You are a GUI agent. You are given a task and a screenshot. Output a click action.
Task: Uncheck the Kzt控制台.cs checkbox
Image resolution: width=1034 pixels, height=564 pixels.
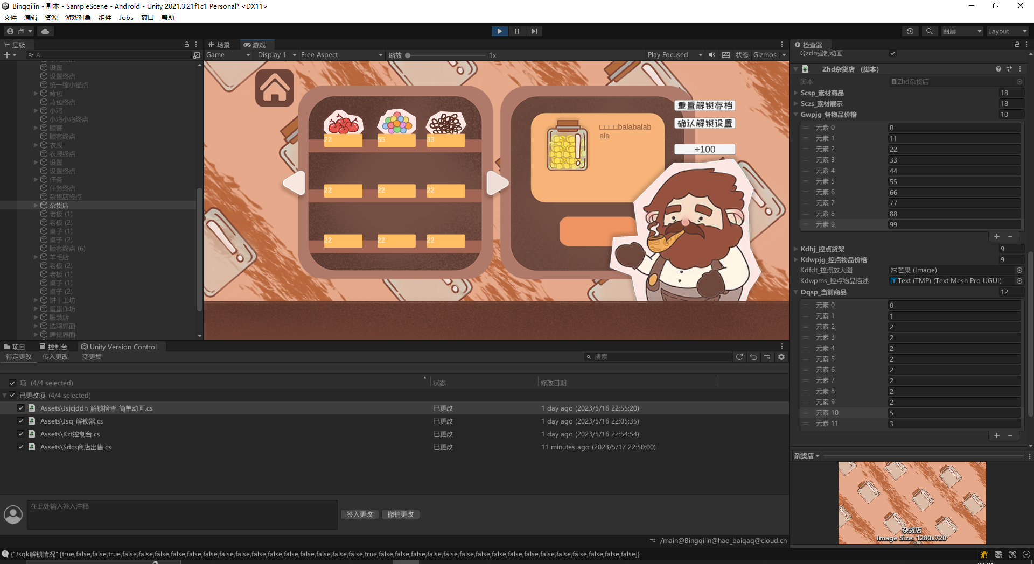coord(21,434)
